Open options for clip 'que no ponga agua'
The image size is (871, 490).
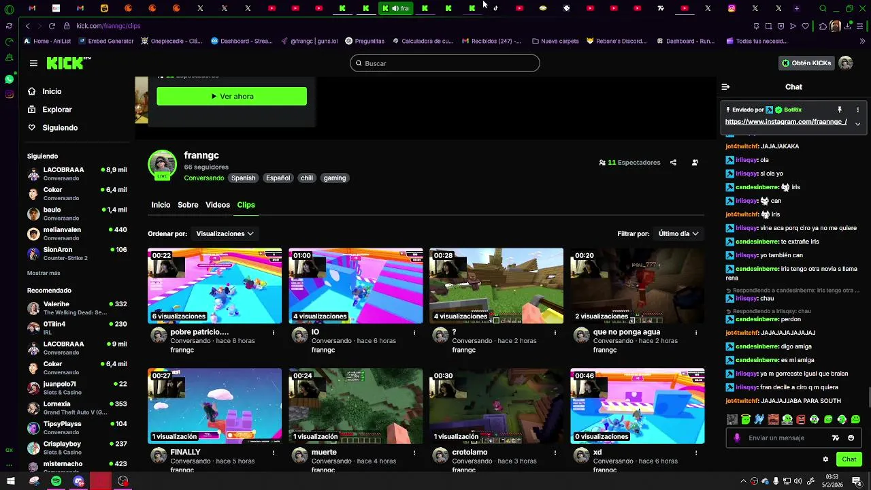[x=696, y=333]
